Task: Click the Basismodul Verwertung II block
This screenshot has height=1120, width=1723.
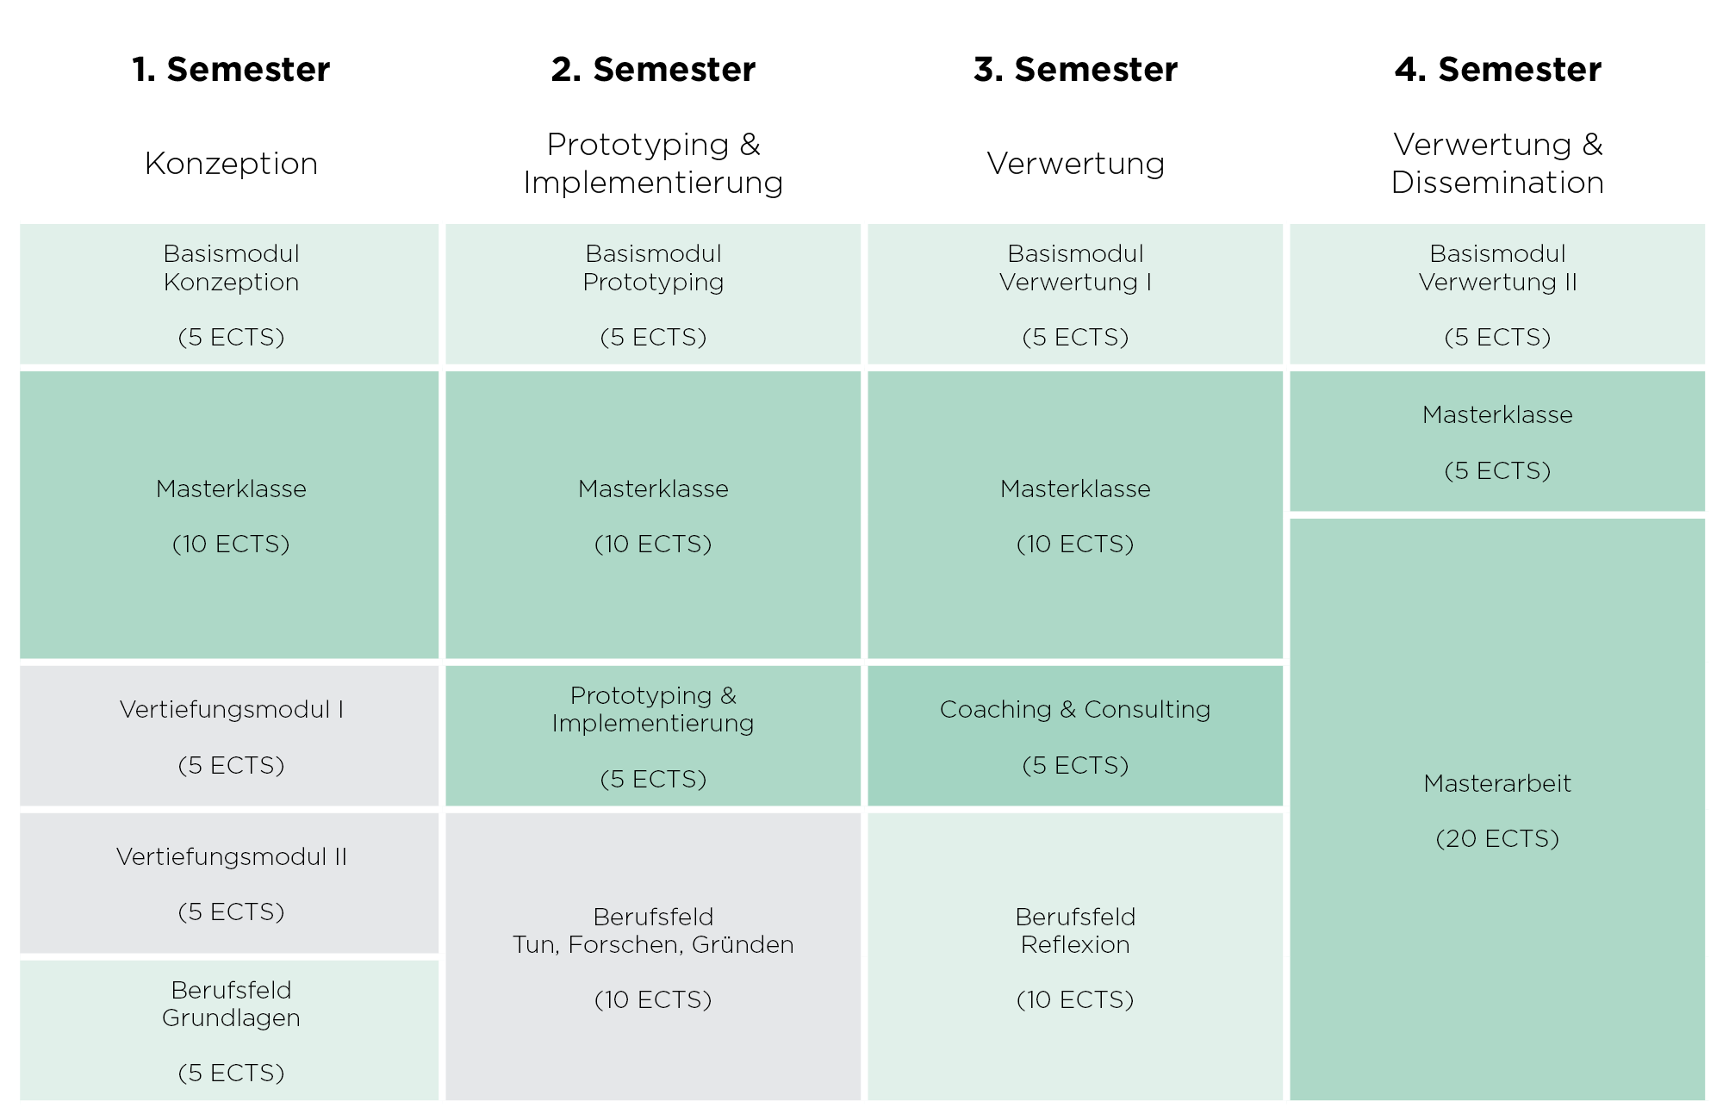Action: [x=1497, y=294]
